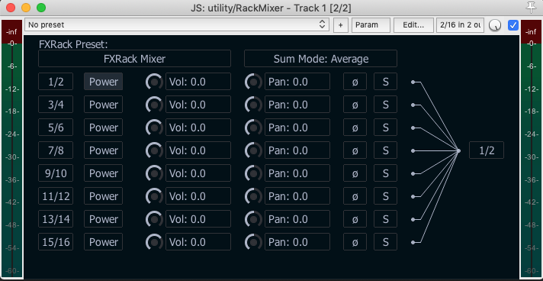The width and height of the screenshot is (543, 281).
Task: Click the pan knob for channel 7/8
Action: pyautogui.click(x=253, y=150)
